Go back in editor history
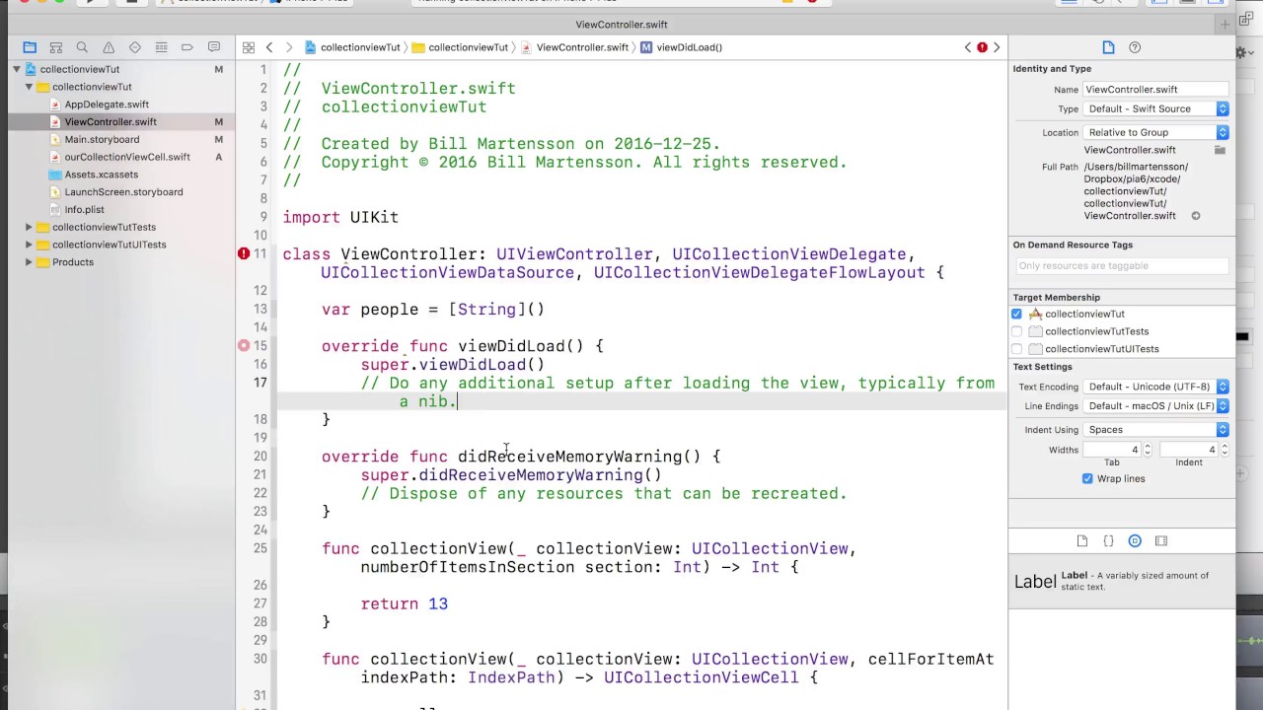Viewport: 1263px width, 710px height. click(x=269, y=47)
